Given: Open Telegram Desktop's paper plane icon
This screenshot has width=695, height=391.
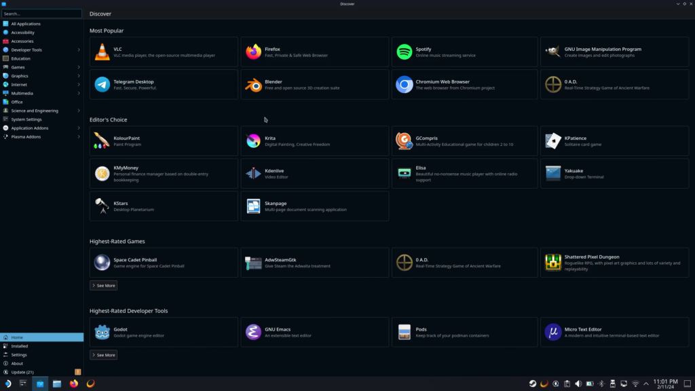Looking at the screenshot, I should click(102, 85).
